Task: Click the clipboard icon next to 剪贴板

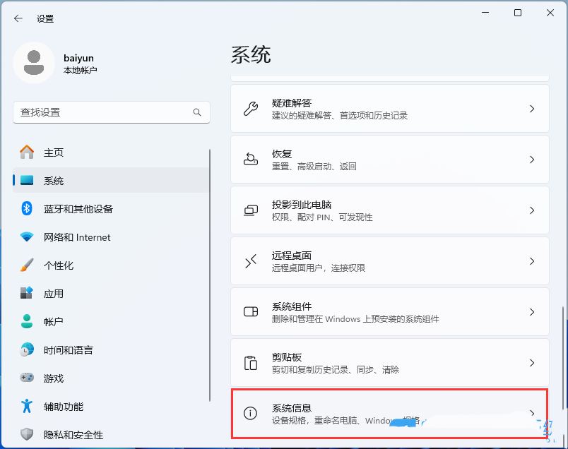Action: click(250, 362)
